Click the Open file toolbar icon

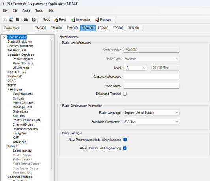click(11, 20)
